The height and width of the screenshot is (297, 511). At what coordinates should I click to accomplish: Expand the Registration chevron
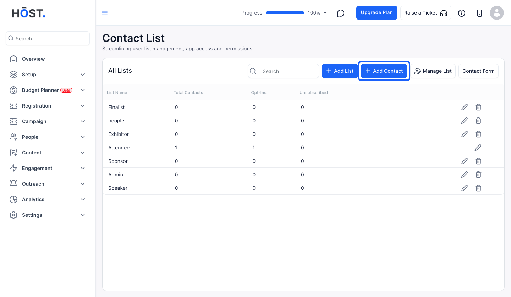(x=83, y=106)
